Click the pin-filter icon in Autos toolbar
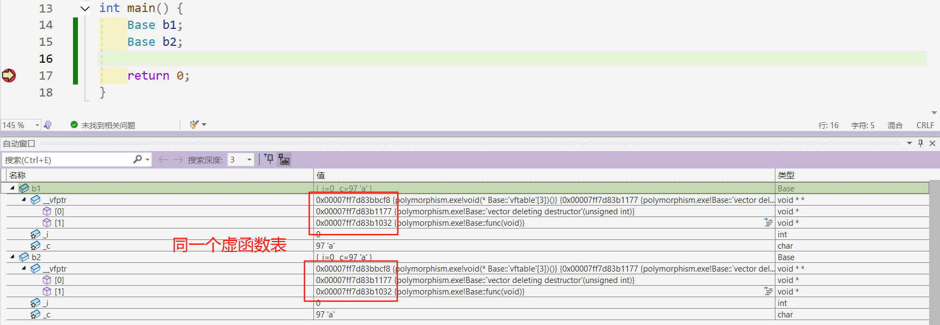The image size is (940, 325). point(269,159)
